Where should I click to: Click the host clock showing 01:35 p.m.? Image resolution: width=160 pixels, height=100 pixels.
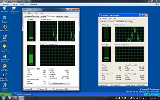pos(153,98)
